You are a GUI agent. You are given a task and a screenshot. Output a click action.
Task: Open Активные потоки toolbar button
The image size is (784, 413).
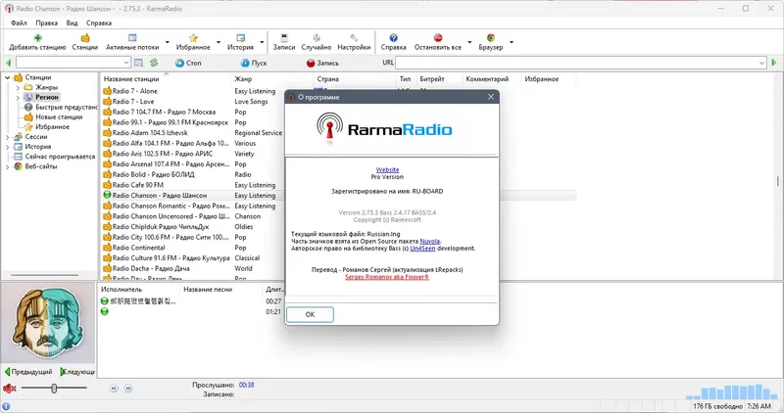[x=132, y=42]
